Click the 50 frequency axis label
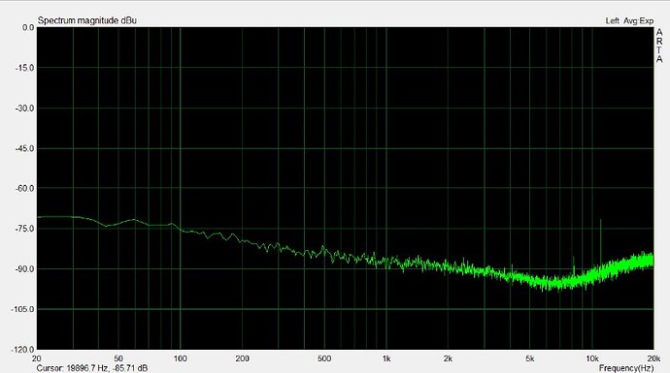Viewport: 670px width, 373px height. pyautogui.click(x=118, y=358)
